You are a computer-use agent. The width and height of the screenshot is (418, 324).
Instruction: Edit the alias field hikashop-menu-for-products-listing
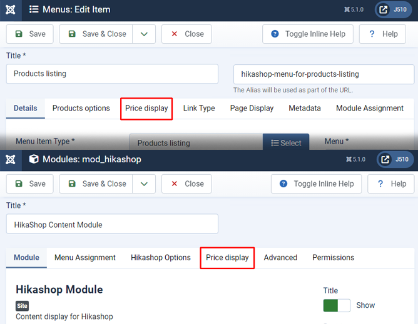click(x=324, y=74)
